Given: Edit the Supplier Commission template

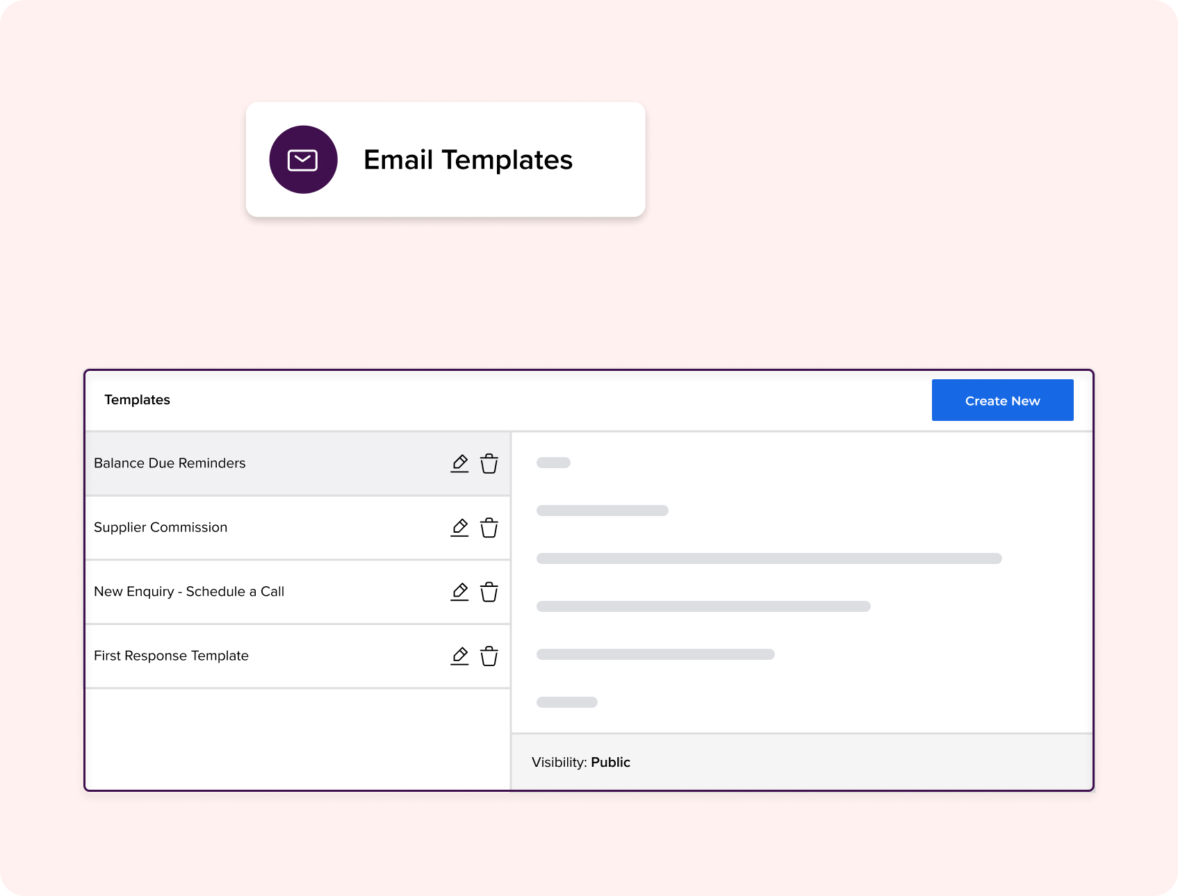Looking at the screenshot, I should tap(459, 528).
